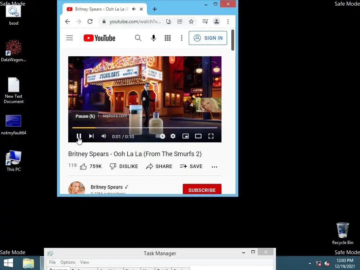Image resolution: width=360 pixels, height=270 pixels.
Task: Select DataWagon desktop shortcut
Action: (x=14, y=51)
